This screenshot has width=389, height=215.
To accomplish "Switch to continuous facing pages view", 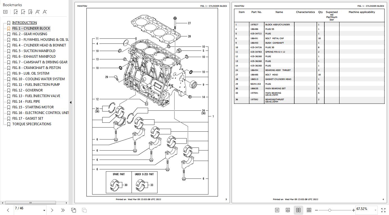I will [309, 210].
